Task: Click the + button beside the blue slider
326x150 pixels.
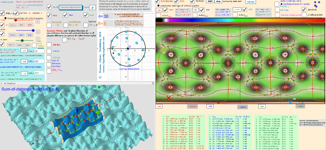Action: pyautogui.click(x=38, y=32)
